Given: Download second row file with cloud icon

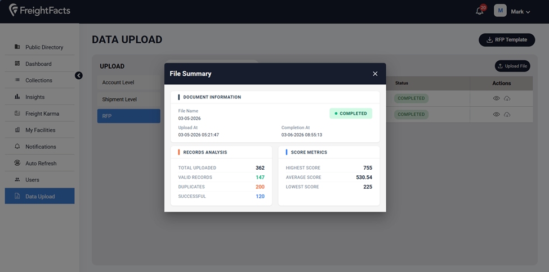Looking at the screenshot, I should click(x=507, y=114).
